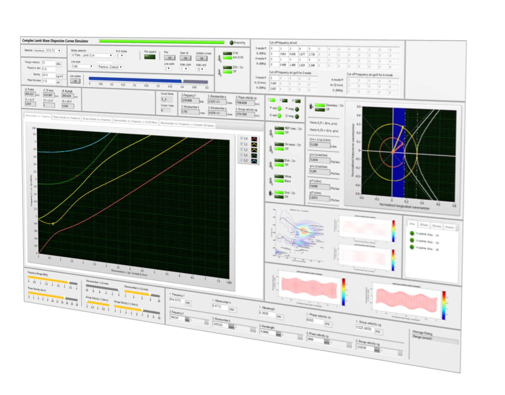Click the 1. Phase velocity cp field

point(315,320)
